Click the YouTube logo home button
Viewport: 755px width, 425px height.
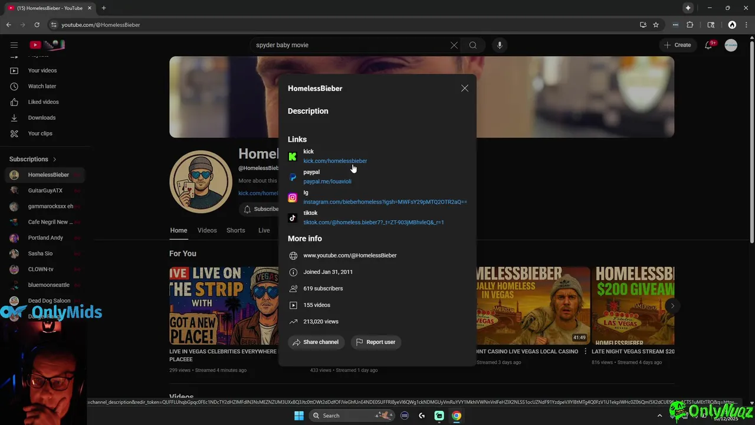47,45
